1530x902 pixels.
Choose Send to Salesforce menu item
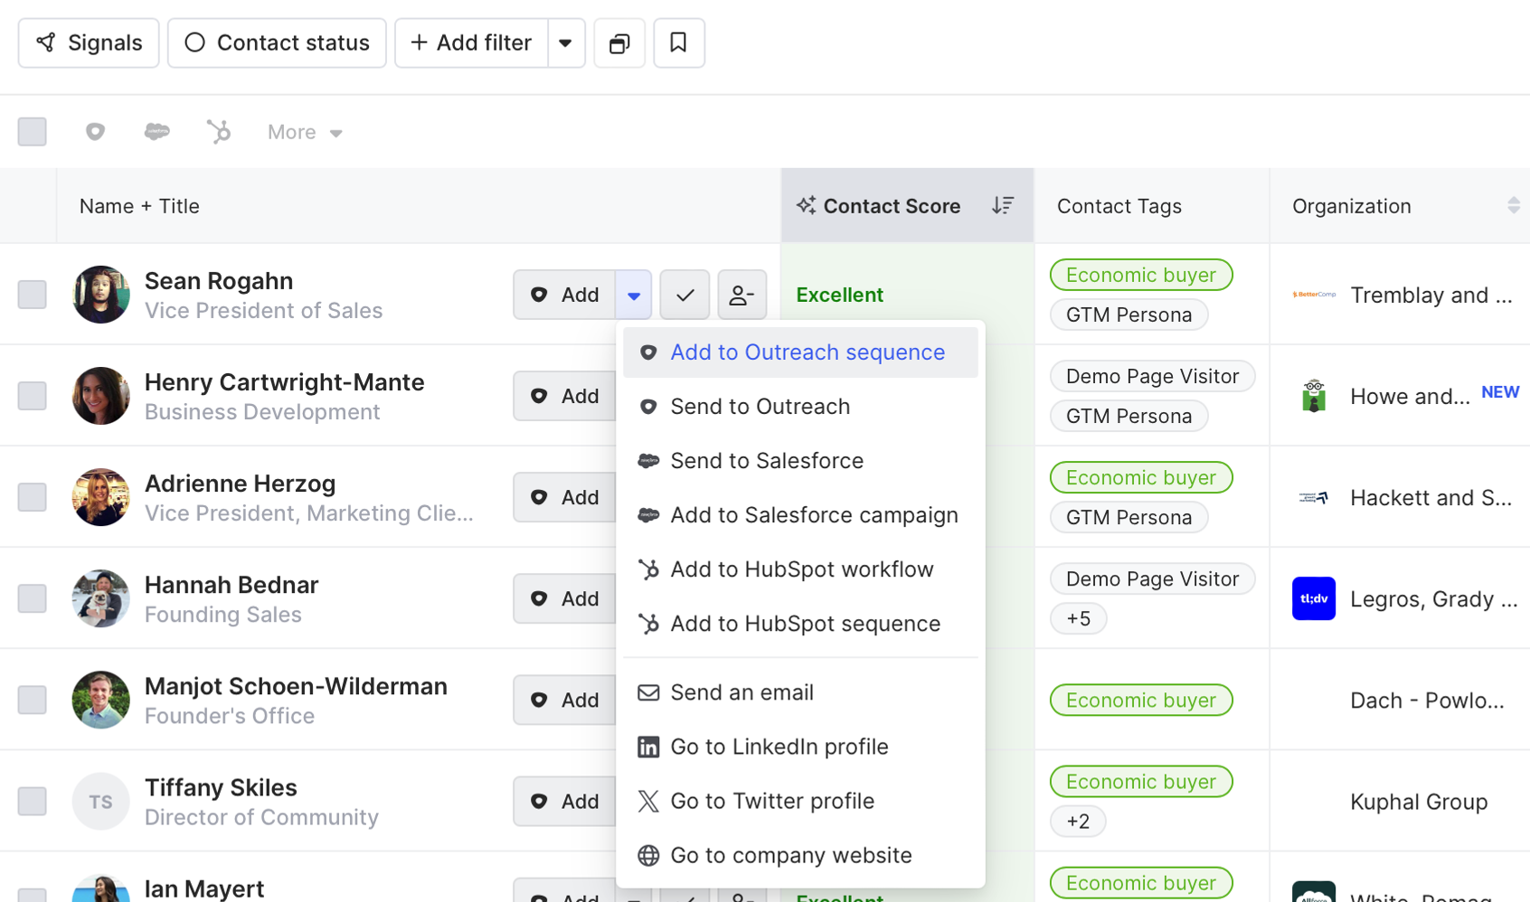click(800, 461)
